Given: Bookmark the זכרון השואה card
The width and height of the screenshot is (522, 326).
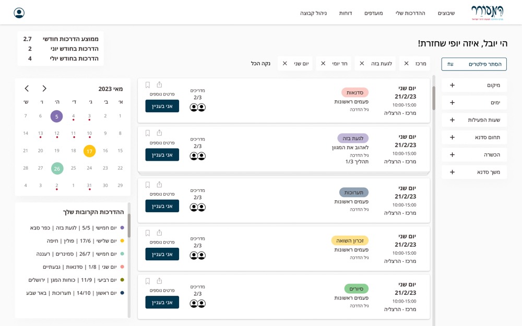Looking at the screenshot, I should (x=148, y=233).
